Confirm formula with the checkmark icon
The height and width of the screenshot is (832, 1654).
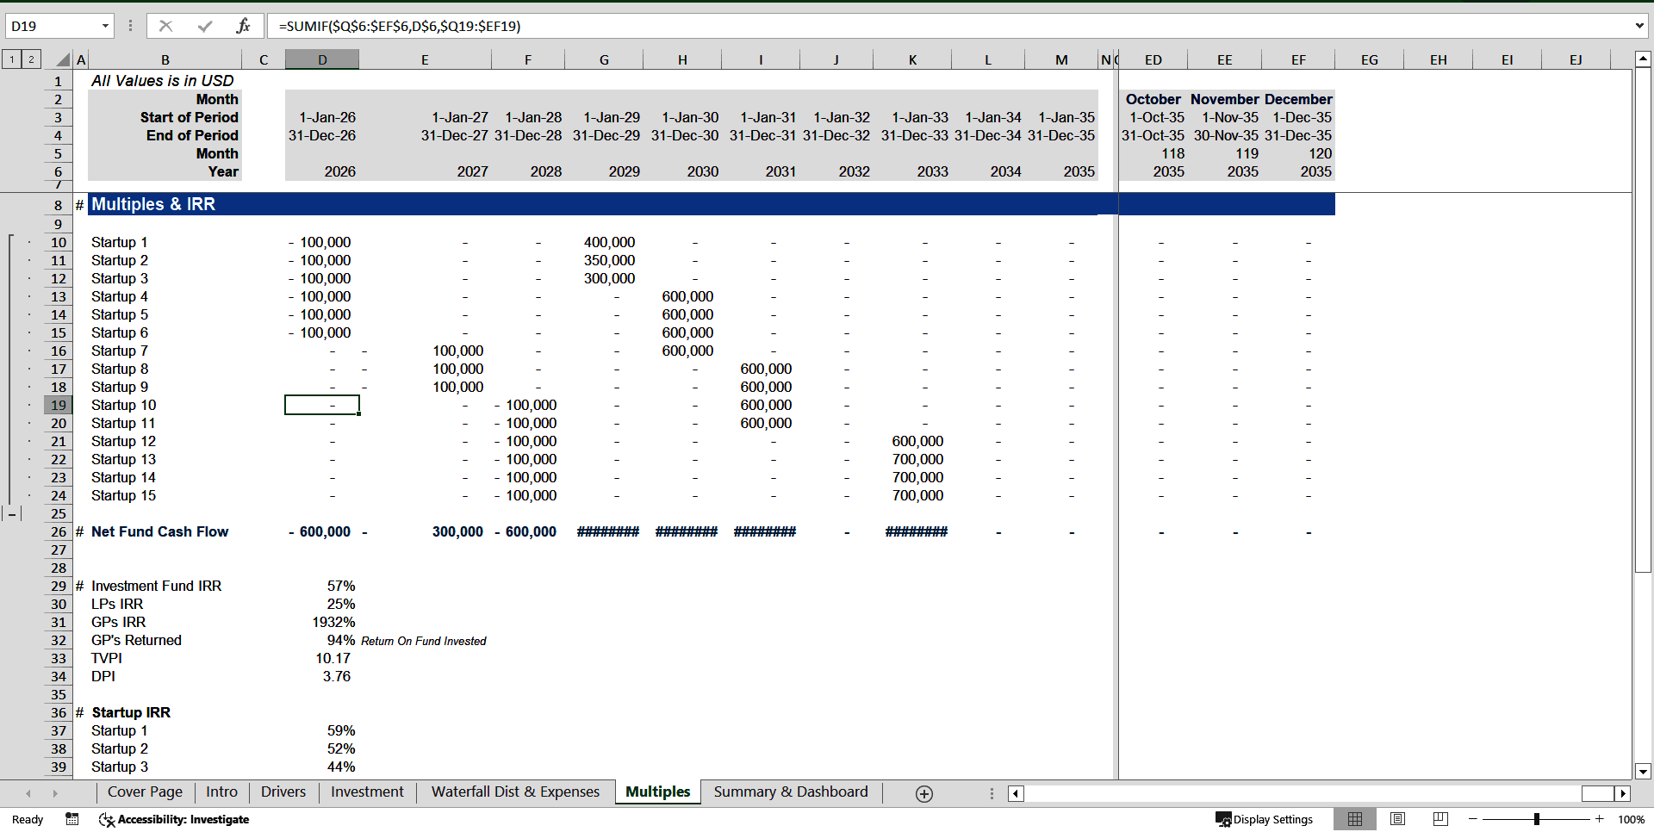pyautogui.click(x=205, y=26)
